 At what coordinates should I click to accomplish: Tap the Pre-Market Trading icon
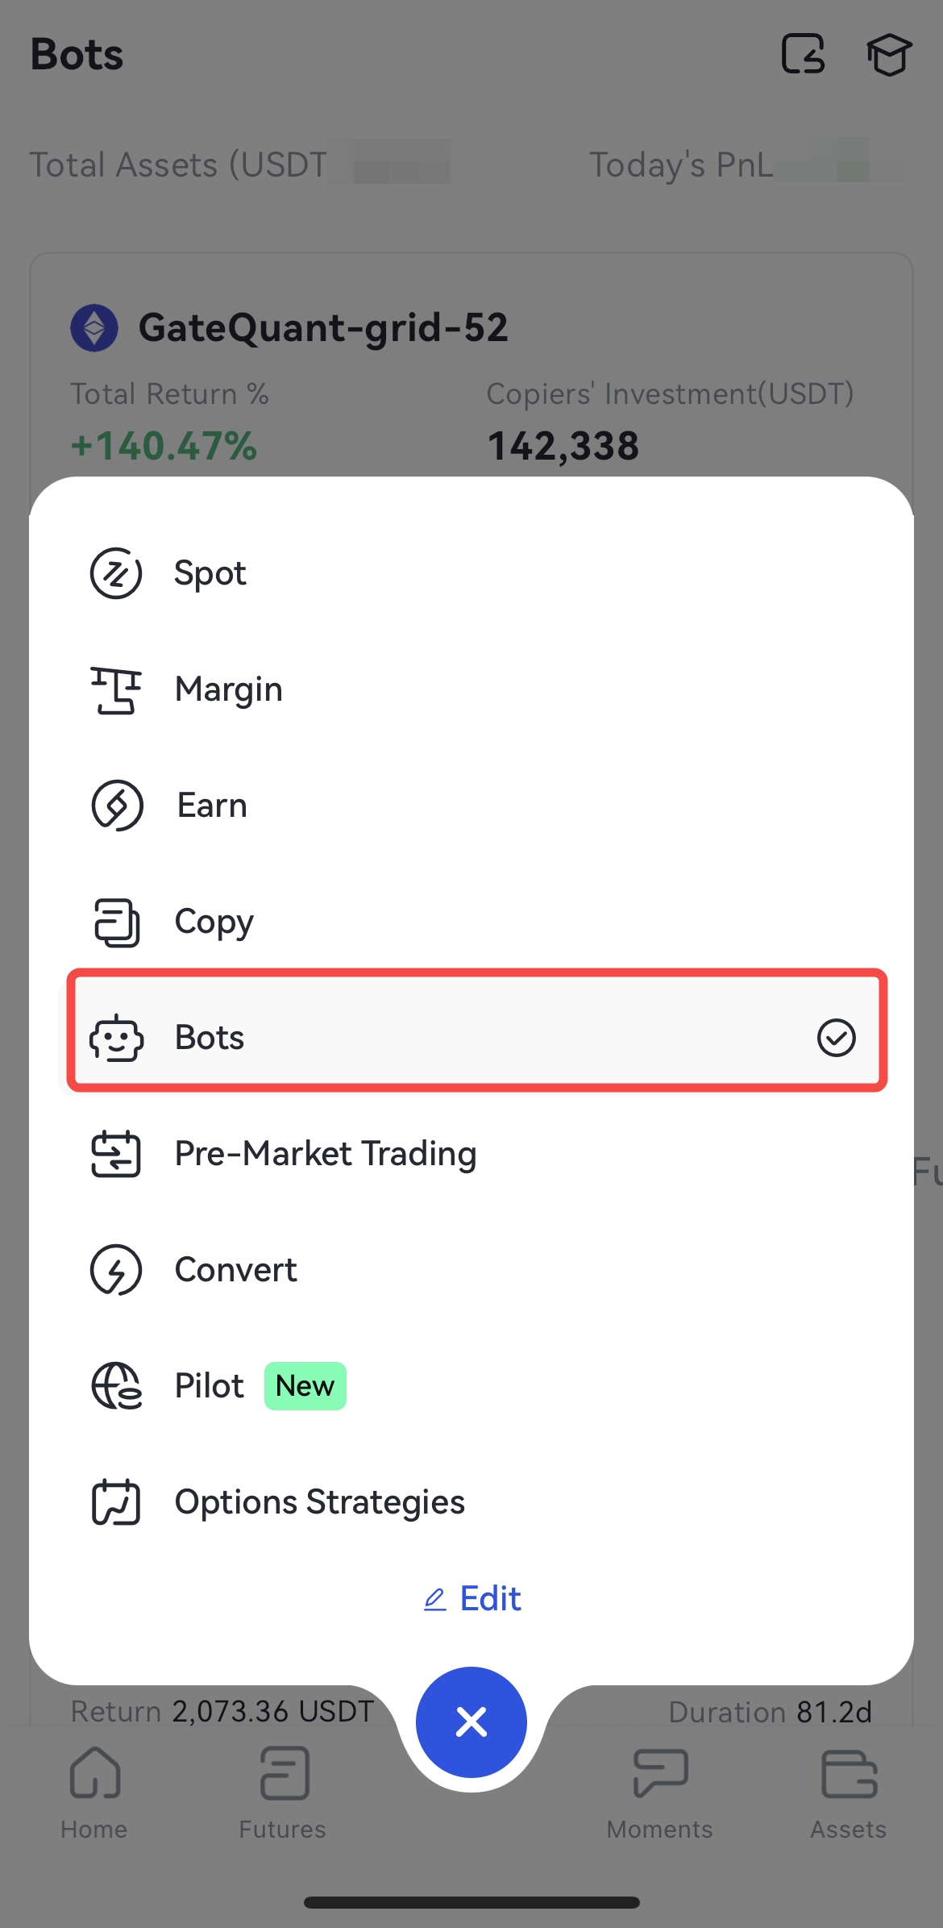click(x=116, y=1154)
